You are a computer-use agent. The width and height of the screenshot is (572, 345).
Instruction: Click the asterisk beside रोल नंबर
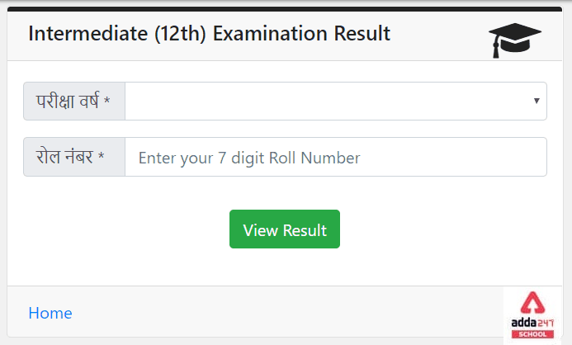point(102,156)
